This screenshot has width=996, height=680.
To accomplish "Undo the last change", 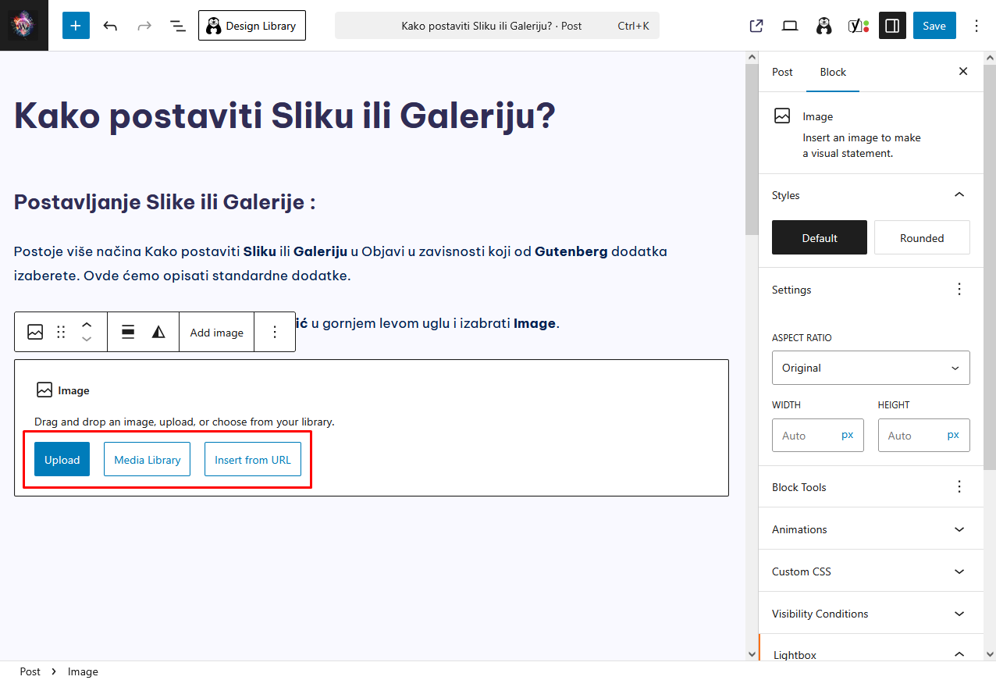I will tap(110, 26).
